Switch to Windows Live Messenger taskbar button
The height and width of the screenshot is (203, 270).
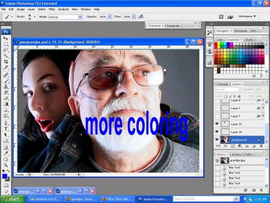[x=45, y=199]
